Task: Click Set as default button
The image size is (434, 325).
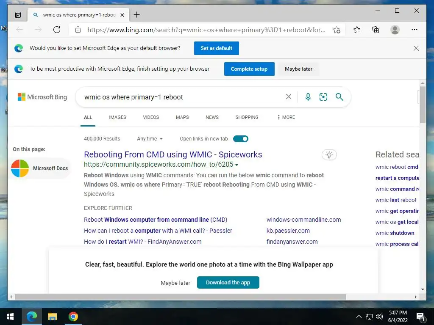Action: (x=217, y=48)
